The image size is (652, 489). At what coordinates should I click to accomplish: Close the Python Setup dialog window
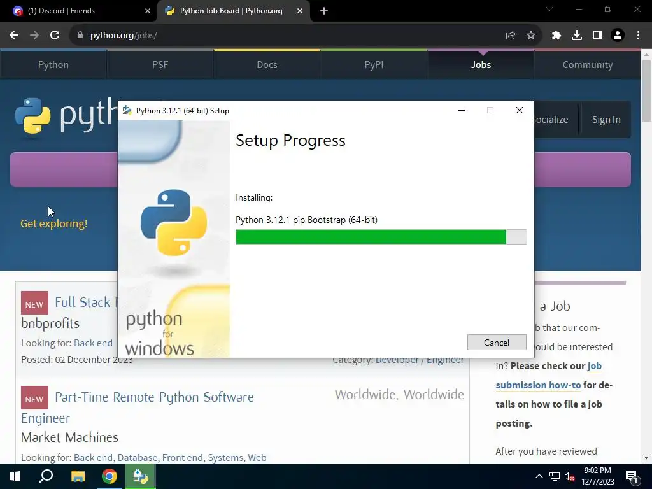pyautogui.click(x=520, y=110)
